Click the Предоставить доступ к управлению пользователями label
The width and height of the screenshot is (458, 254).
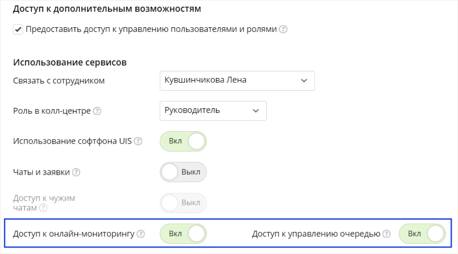[x=151, y=29]
